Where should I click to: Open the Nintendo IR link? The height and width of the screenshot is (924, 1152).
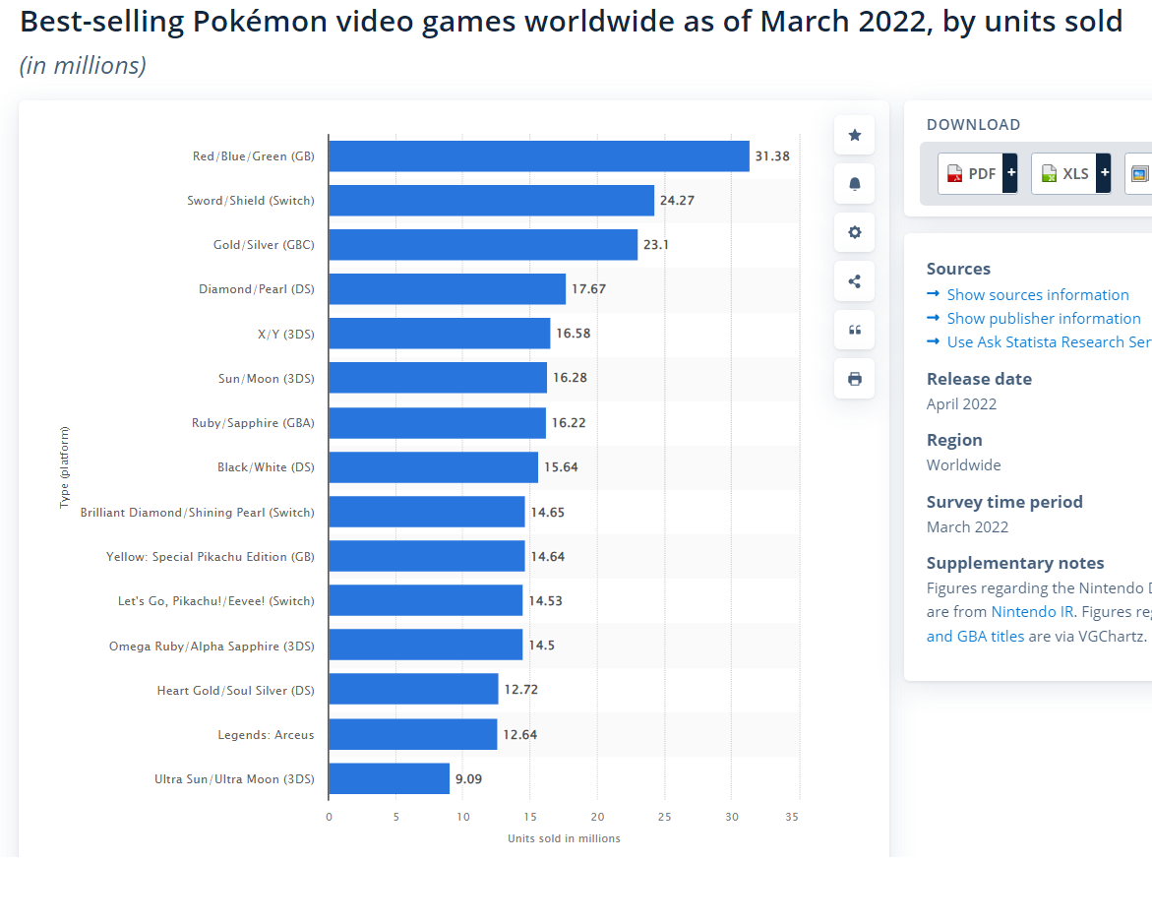tap(1032, 610)
